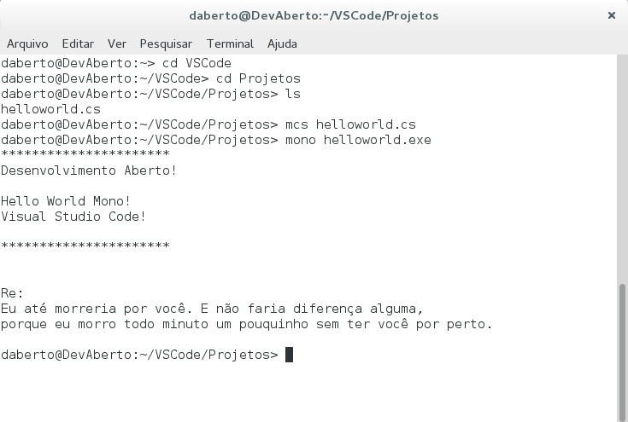
Task: Open the Ajuda menu
Action: pyautogui.click(x=282, y=43)
